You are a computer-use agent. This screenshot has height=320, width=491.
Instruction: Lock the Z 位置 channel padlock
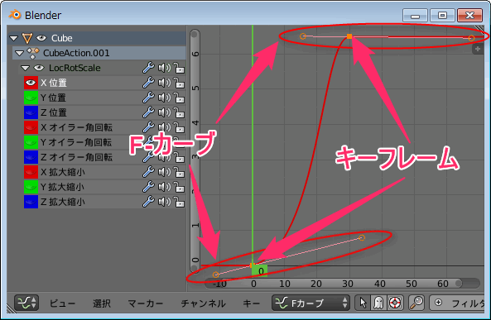click(x=179, y=113)
